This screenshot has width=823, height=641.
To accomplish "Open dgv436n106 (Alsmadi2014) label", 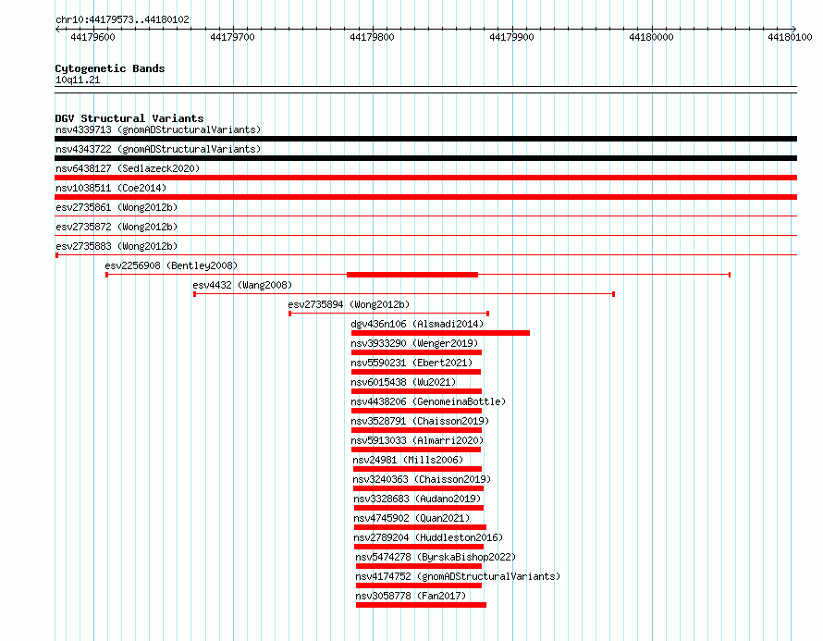I will click(417, 324).
